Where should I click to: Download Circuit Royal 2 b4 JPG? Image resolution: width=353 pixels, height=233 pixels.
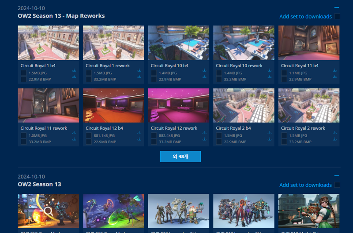click(x=270, y=133)
